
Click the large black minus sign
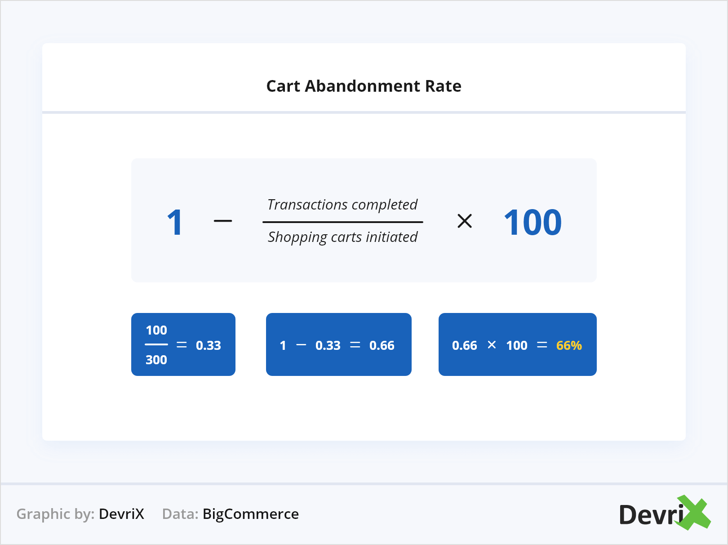223,221
